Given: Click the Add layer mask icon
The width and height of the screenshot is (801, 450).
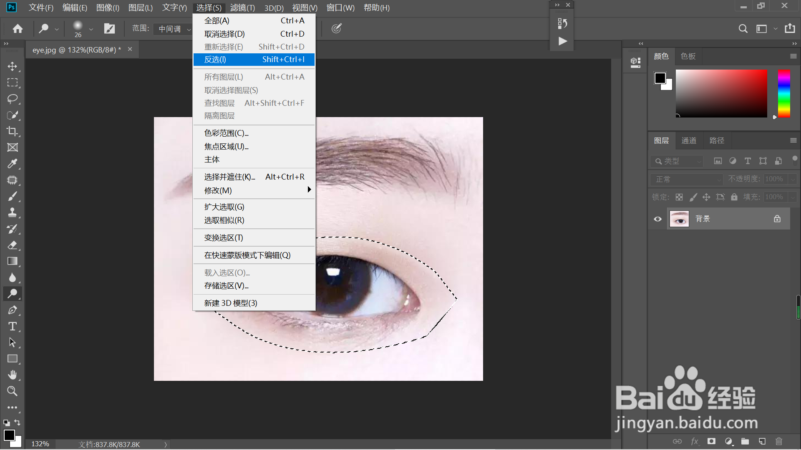Looking at the screenshot, I should (712, 441).
